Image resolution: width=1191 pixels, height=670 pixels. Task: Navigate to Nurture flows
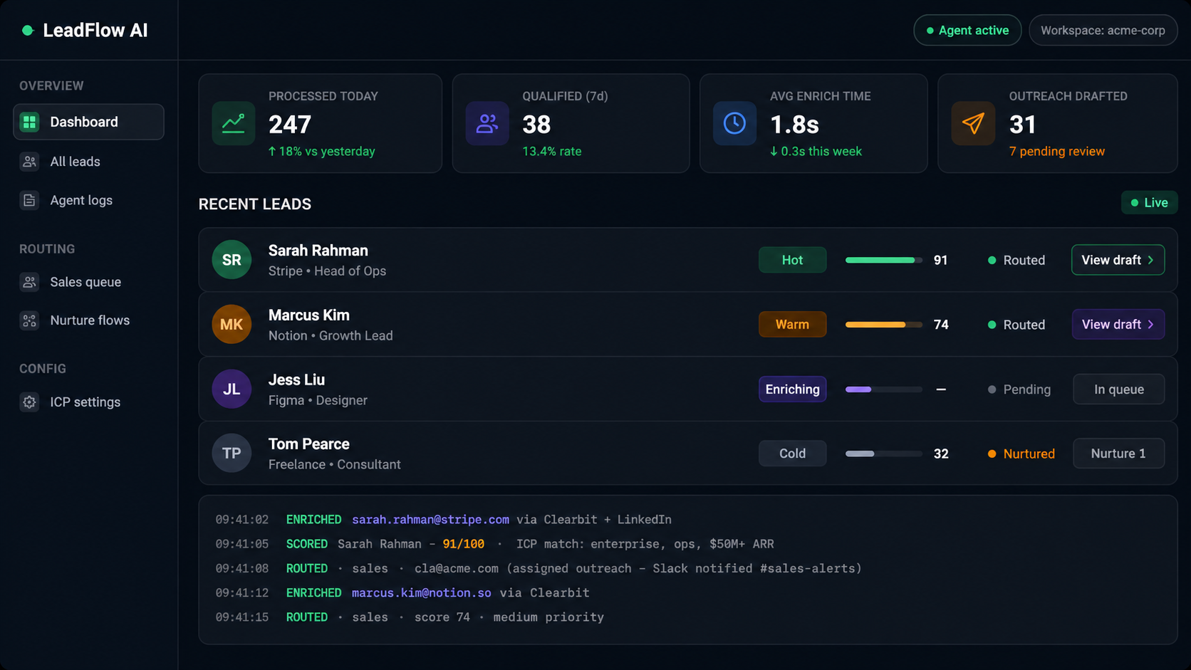[88, 320]
